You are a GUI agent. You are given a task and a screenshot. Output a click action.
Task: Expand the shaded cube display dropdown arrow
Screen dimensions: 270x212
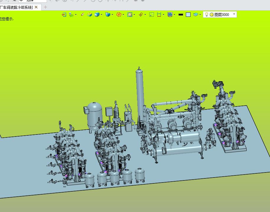(x=101, y=15)
